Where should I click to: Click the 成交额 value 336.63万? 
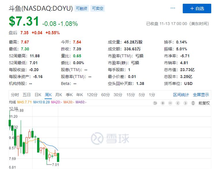132,49
